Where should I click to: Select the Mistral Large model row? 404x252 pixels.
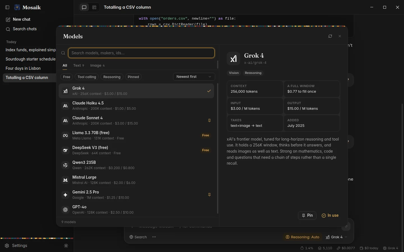coord(136,180)
